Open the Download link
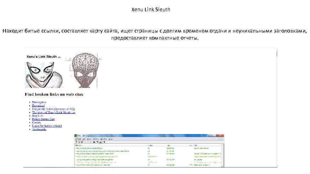The image size is (310, 174). (38, 106)
